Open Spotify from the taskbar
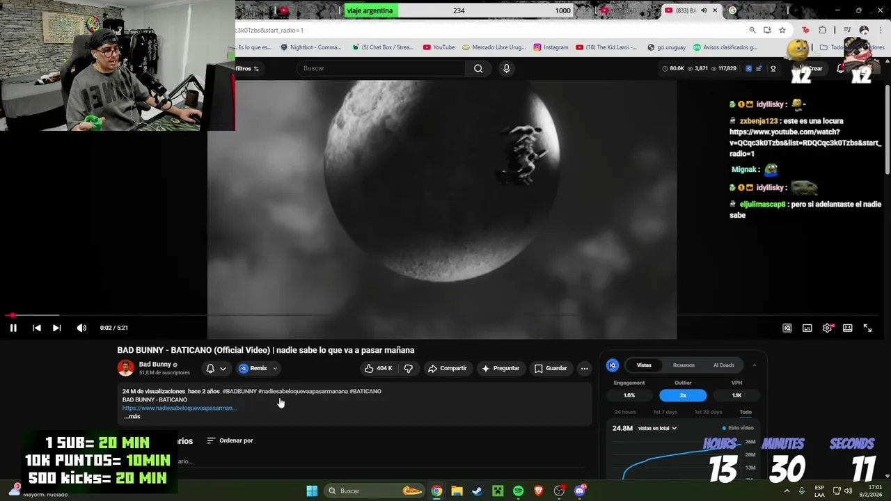 (518, 491)
